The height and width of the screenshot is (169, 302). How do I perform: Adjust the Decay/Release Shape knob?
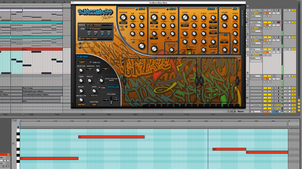click(x=101, y=81)
